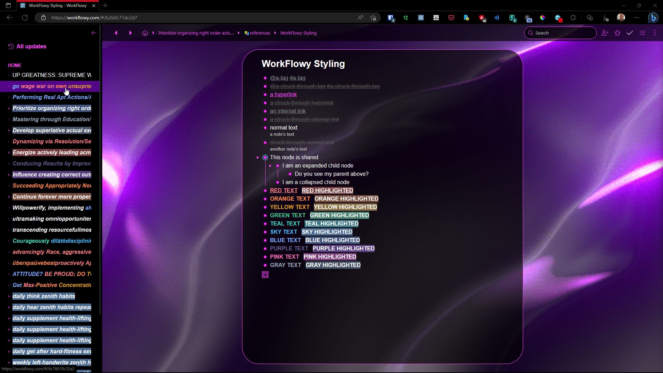Toggle show completed checkmark icon
Viewport: 663px width, 373px height.
[x=630, y=33]
